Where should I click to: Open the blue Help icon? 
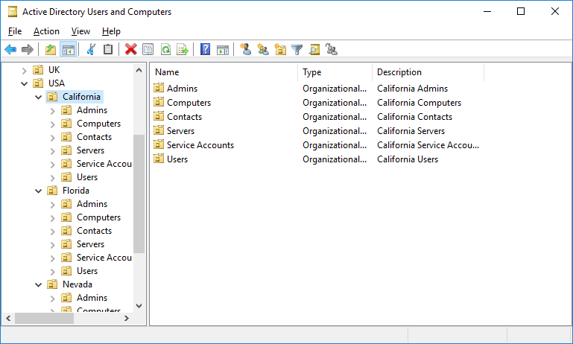click(206, 49)
